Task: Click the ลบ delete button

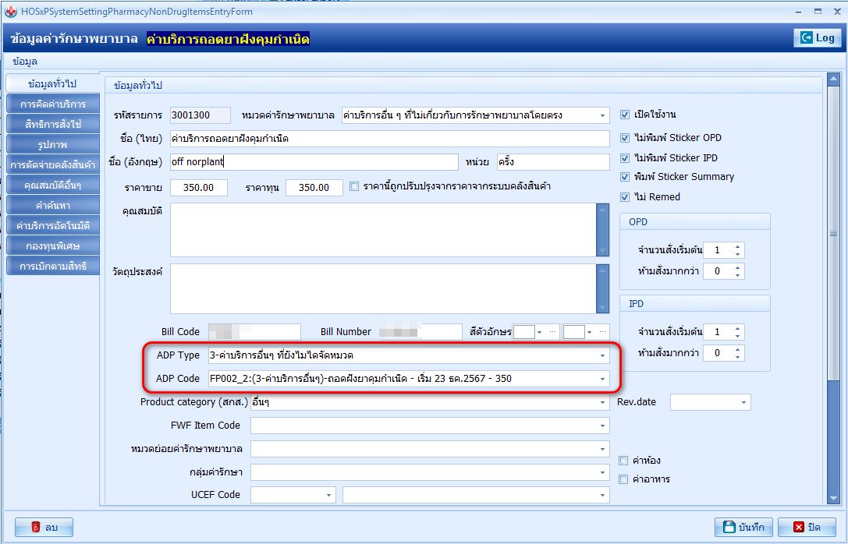Action: coord(44,528)
